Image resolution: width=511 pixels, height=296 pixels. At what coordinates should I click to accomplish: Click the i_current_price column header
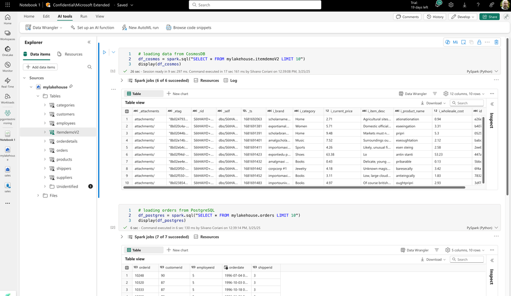tap(342, 111)
